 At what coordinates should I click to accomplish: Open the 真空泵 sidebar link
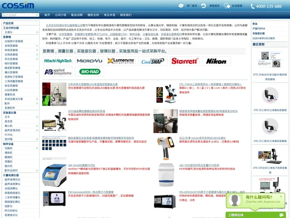point(8,122)
